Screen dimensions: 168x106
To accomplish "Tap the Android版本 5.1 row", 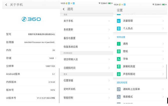I will (x=31, y=74).
